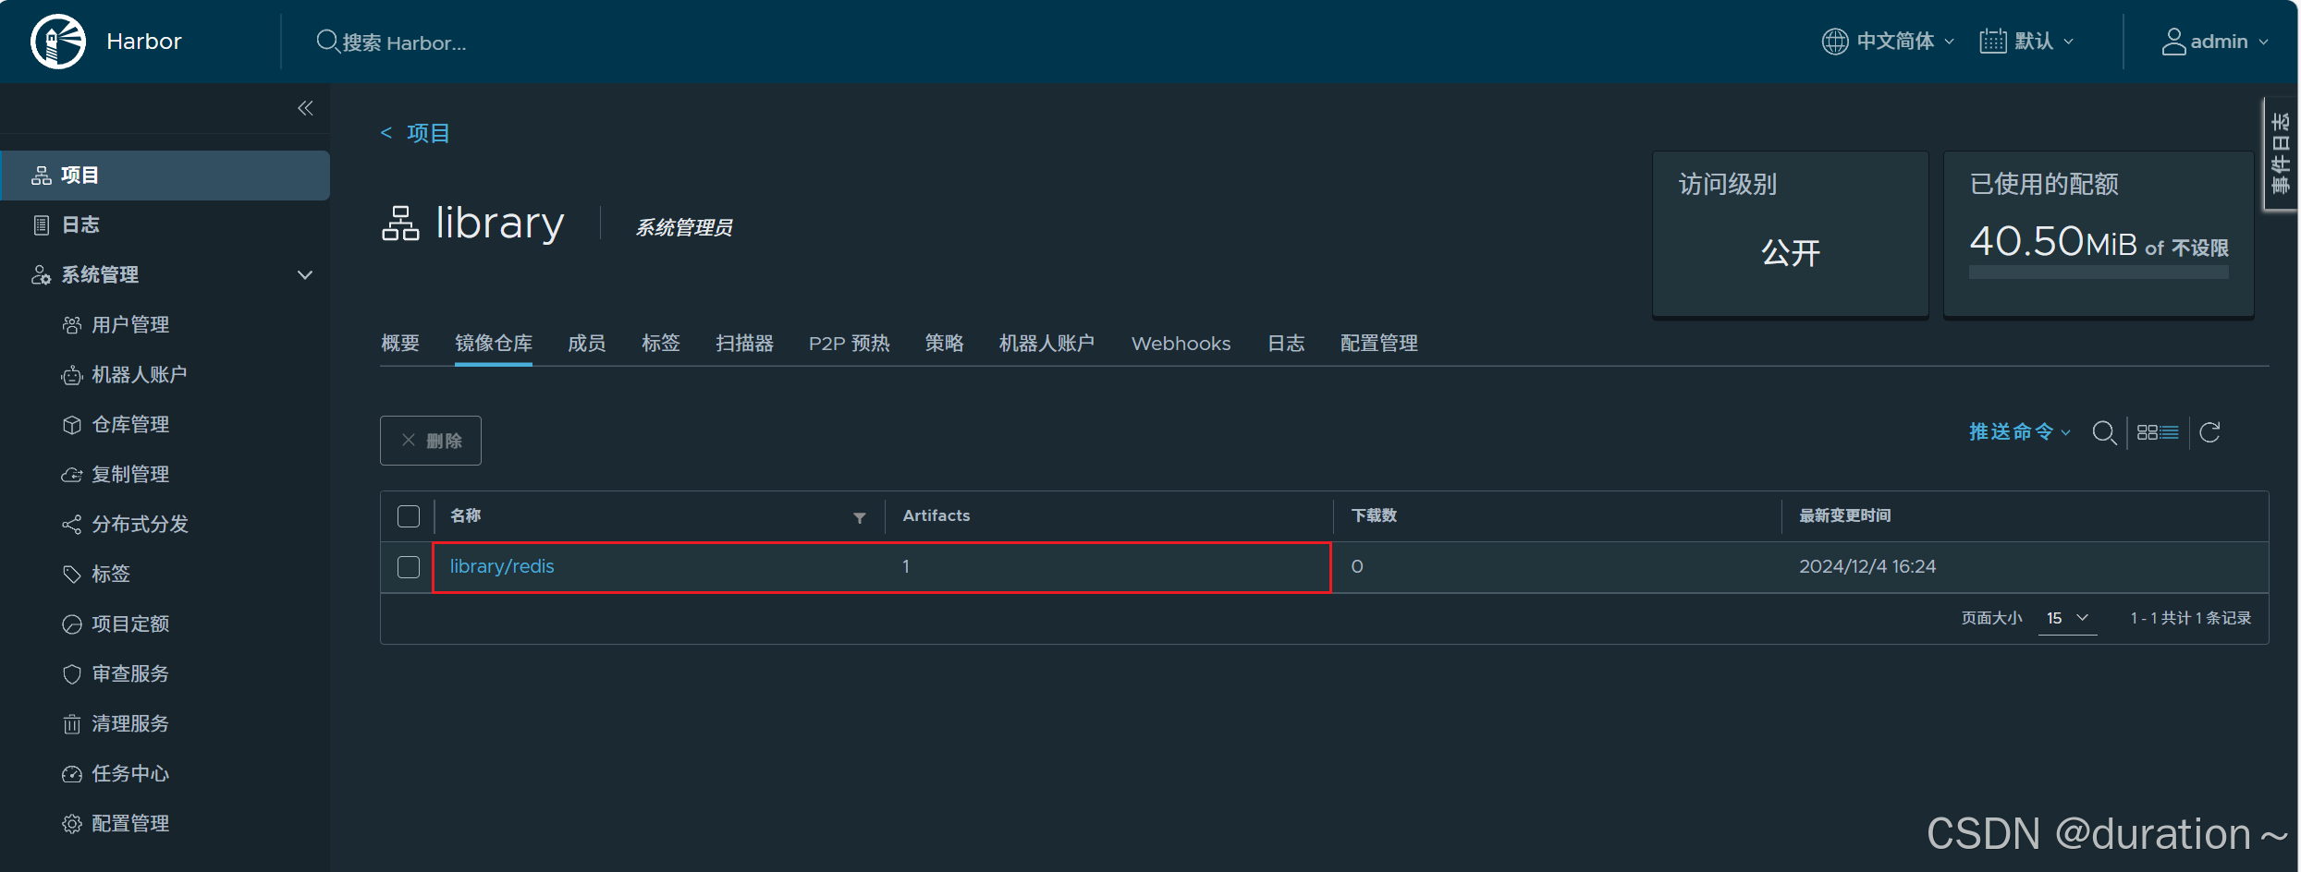Image resolution: width=2301 pixels, height=872 pixels.
Task: Open 标签 in sidebar system menu
Action: [111, 574]
